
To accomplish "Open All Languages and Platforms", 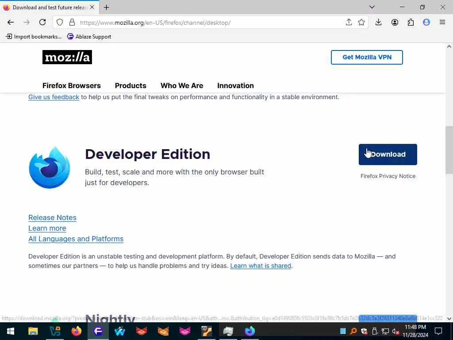I will tap(76, 239).
